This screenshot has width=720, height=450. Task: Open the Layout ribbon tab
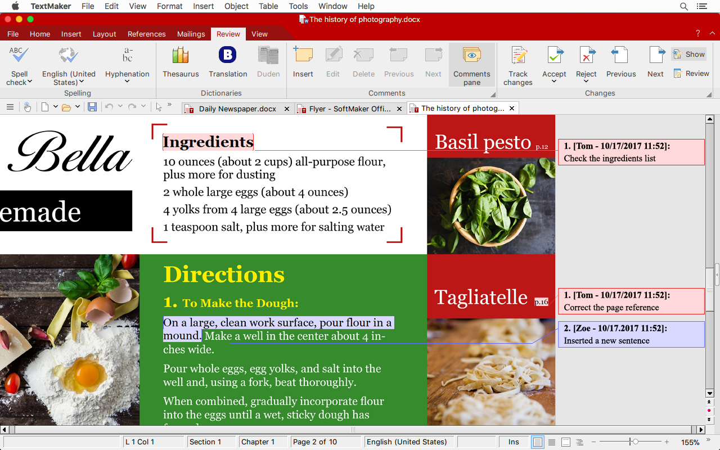click(104, 34)
